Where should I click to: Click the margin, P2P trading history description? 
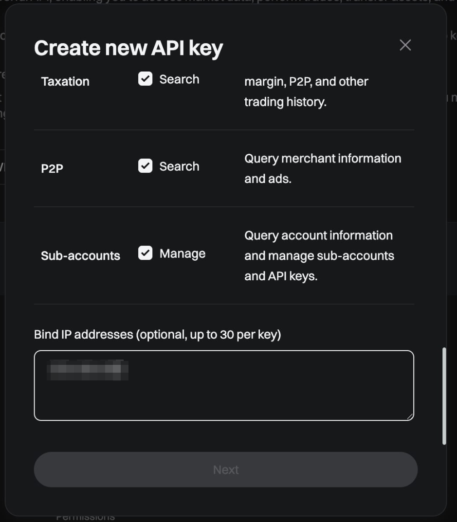[306, 91]
